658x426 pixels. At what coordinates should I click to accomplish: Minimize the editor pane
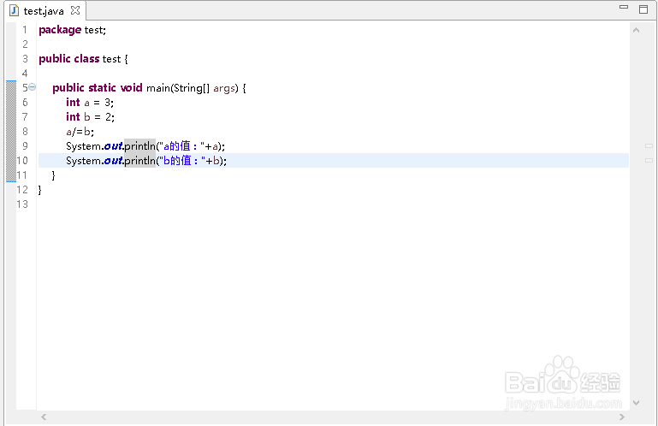pos(623,8)
